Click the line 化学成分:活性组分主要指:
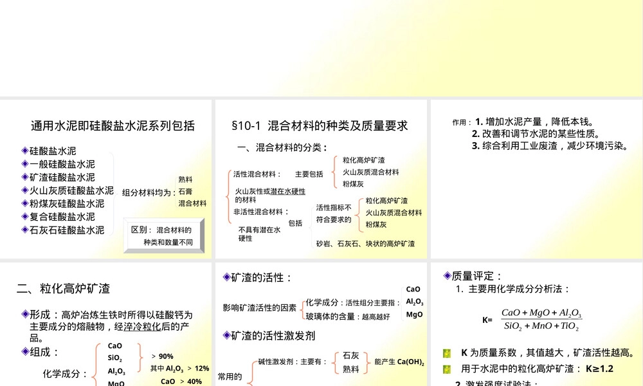Screen dimensions: 643x386 (x=353, y=303)
